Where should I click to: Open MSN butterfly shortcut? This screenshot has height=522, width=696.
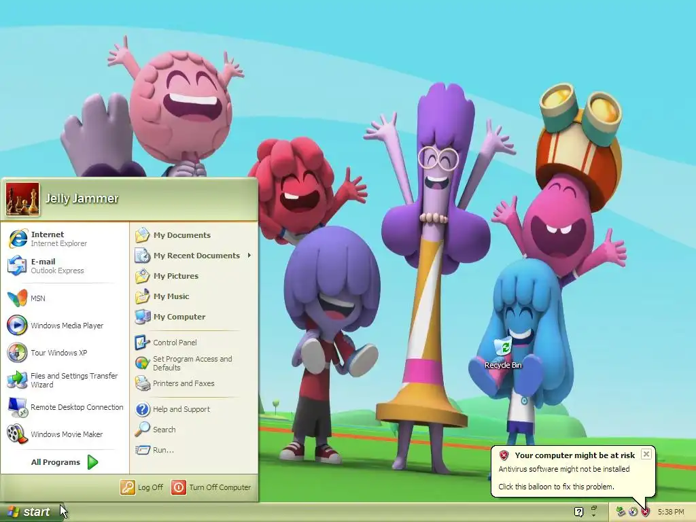65,298
